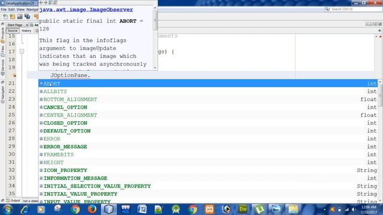Click the Search (Ctrl+I) field
Viewport: 383px width, 215px height.
tap(354, 10)
